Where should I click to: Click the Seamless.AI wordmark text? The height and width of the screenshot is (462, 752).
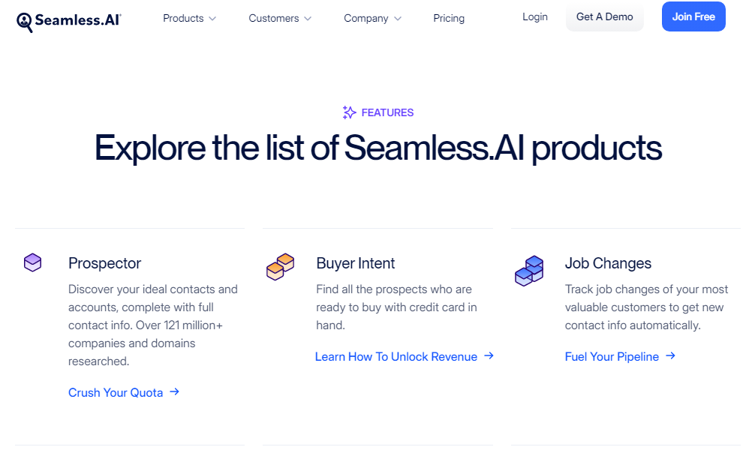tap(78, 20)
